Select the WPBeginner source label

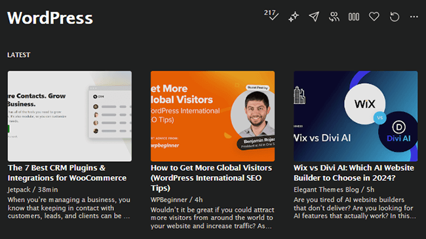click(x=169, y=200)
